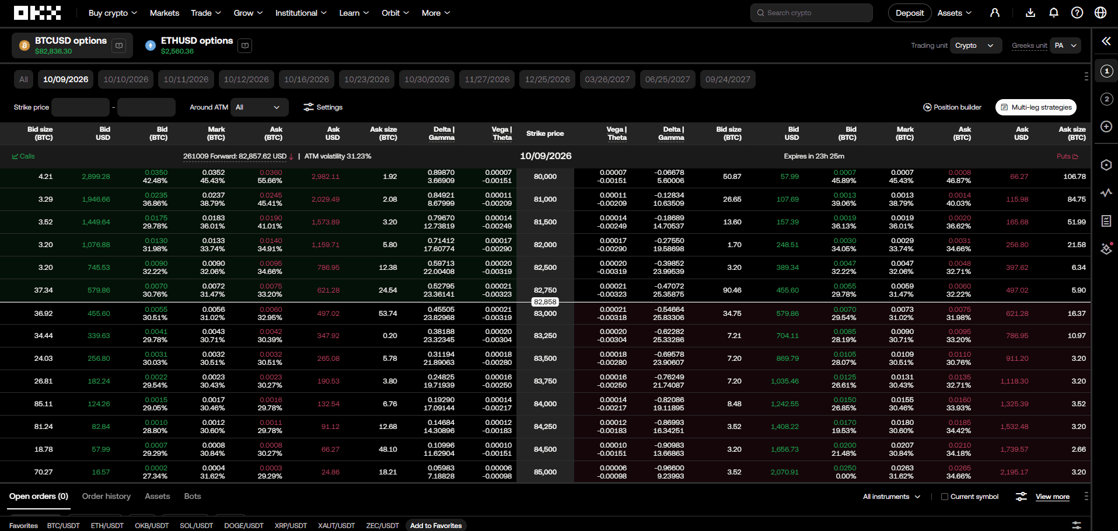Open the Markets menu item
This screenshot has width=1118, height=531.
click(165, 13)
